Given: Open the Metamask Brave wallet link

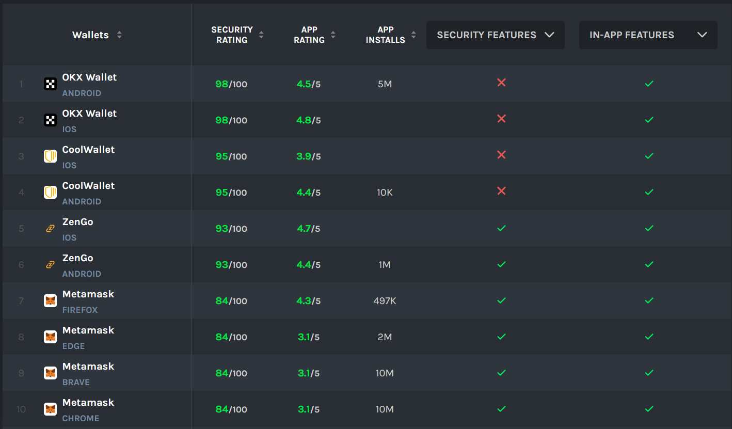Looking at the screenshot, I should click(x=88, y=367).
